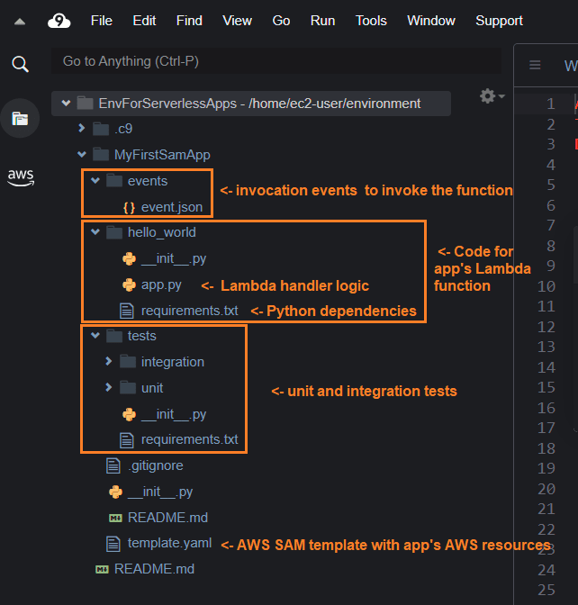Open the File menu
Screen dimensions: 578x605
tap(102, 21)
